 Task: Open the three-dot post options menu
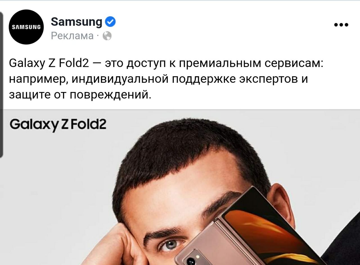point(341,25)
